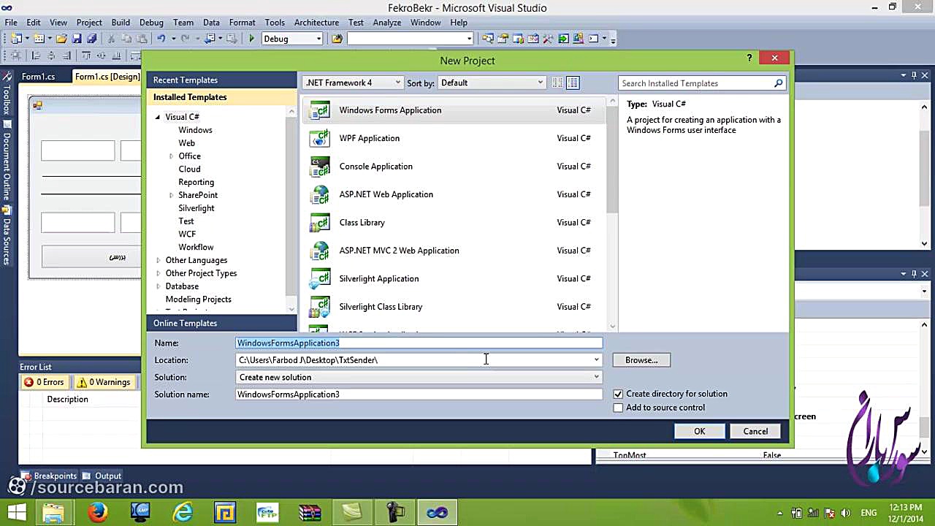Open the Toolbox icon in the toolbar

549,39
